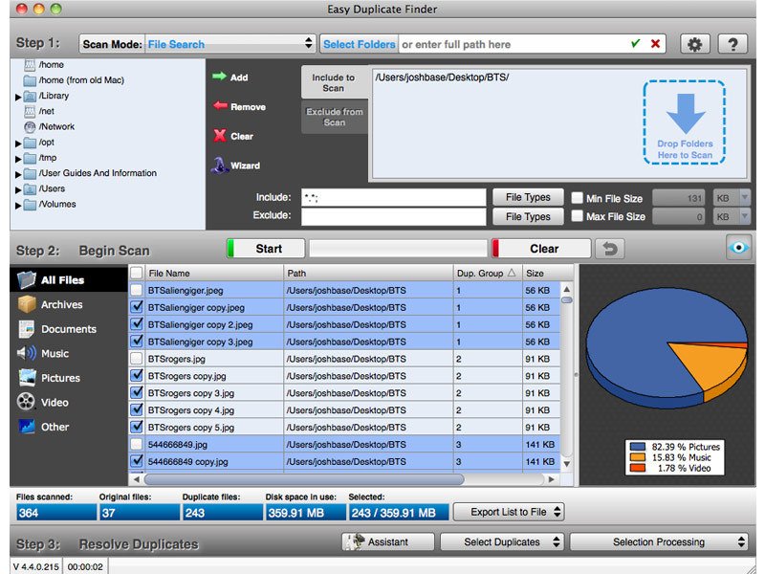Open help with the question mark button

tap(732, 44)
